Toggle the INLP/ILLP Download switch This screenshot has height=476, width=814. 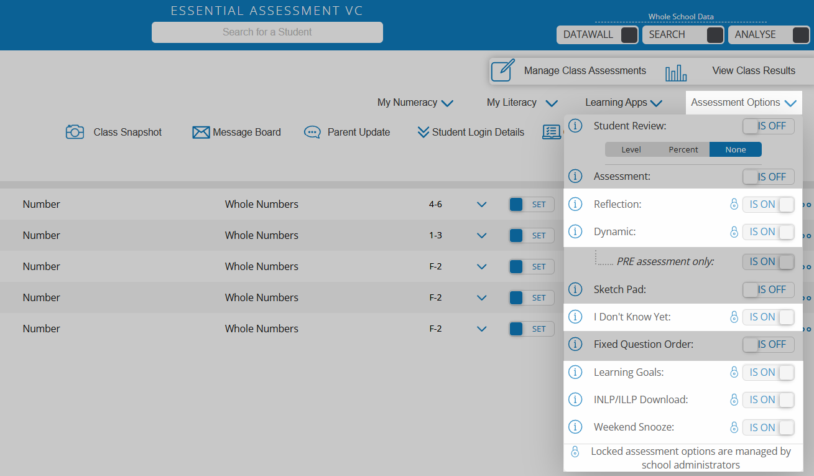pyautogui.click(x=768, y=399)
